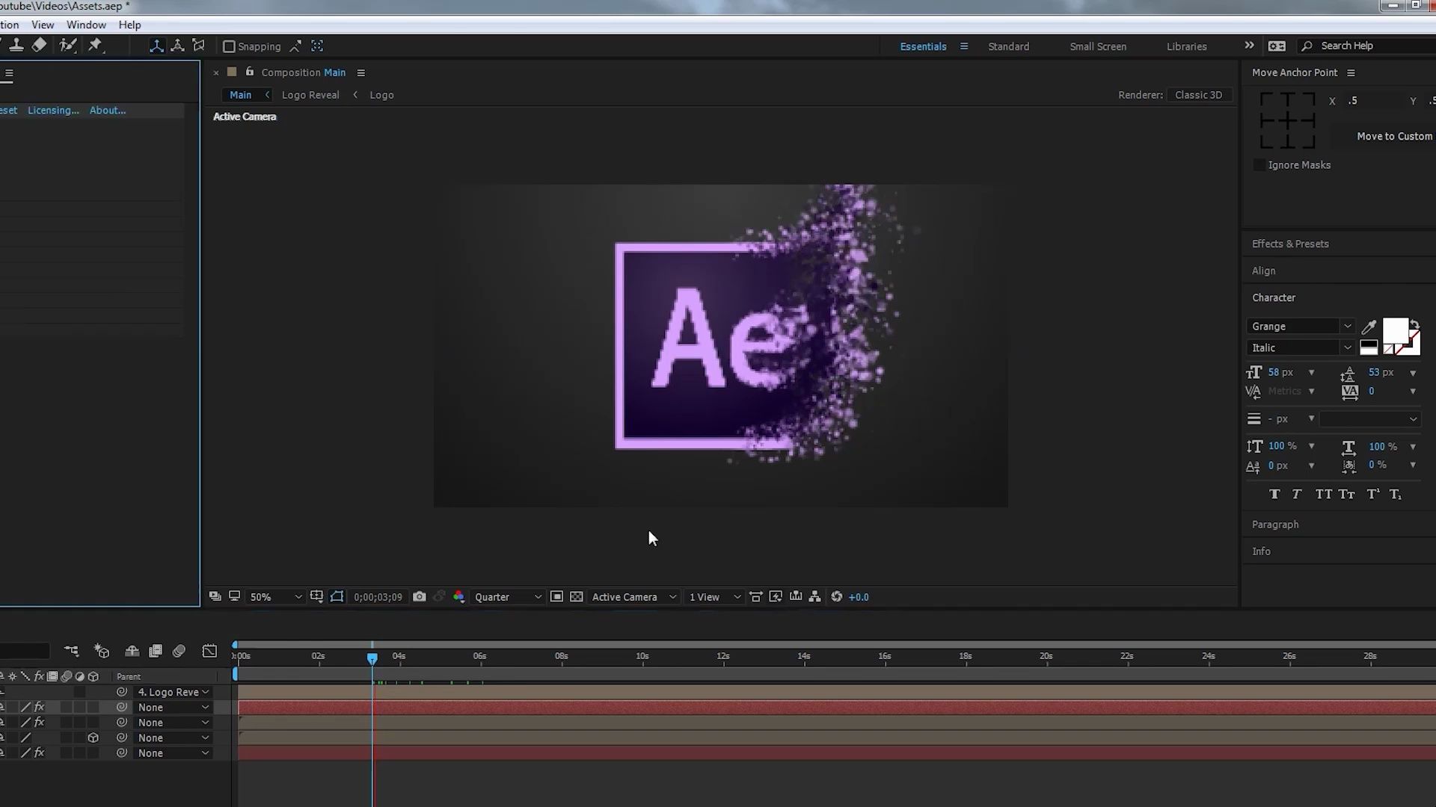Click the Region of Interest icon
Screen dimensions: 1436x807
(556, 596)
